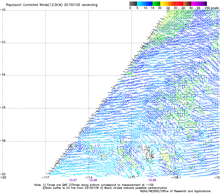Click note "Black circles indicate possible contamination"
Screen dimensions: 220x193
pyautogui.click(x=136, y=188)
